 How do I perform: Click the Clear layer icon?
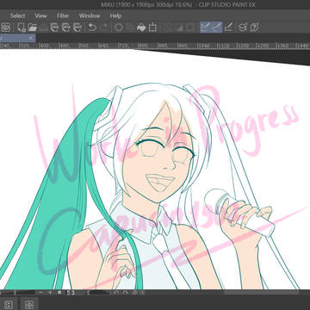[x=119, y=28]
